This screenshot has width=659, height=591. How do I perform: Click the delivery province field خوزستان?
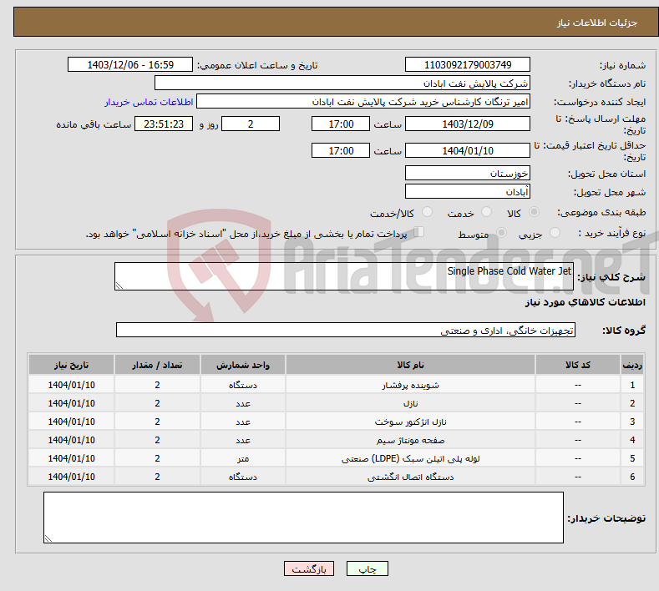[x=468, y=173]
